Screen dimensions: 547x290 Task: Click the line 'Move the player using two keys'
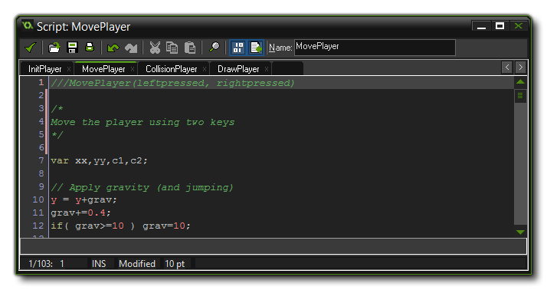142,122
